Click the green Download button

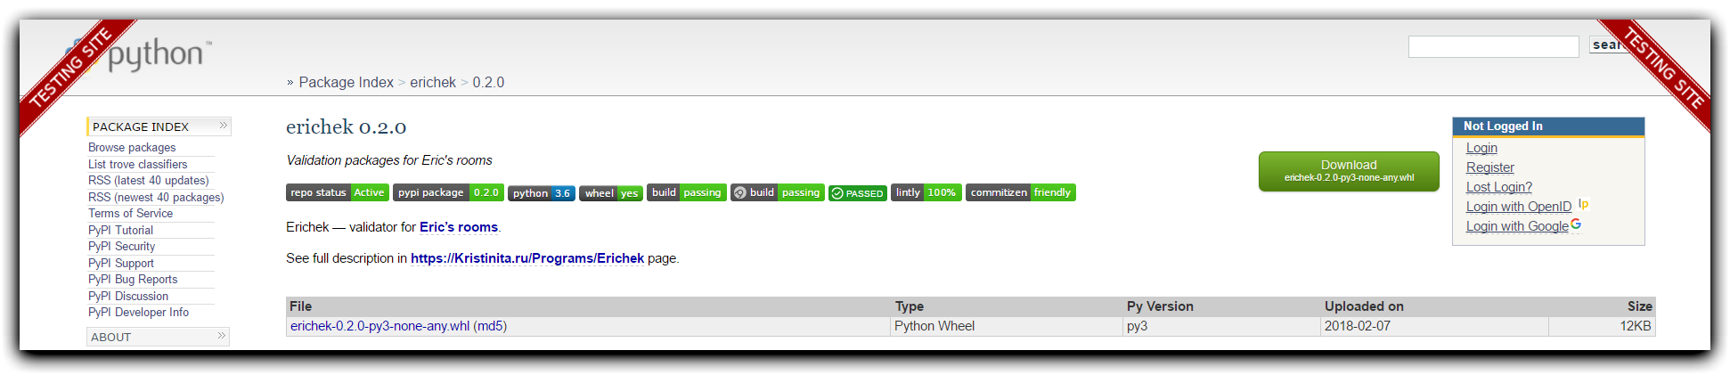click(1349, 171)
